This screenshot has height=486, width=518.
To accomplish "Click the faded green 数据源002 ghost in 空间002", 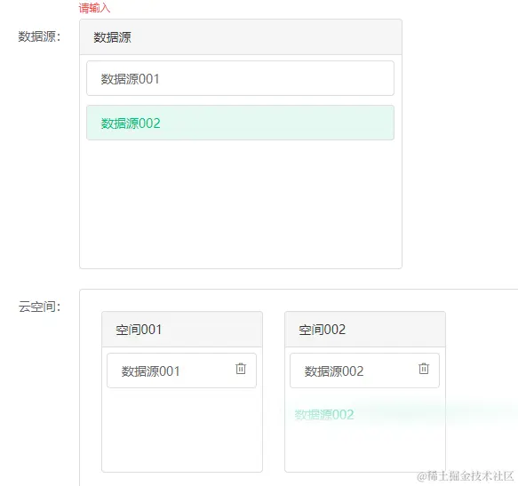I will (324, 415).
